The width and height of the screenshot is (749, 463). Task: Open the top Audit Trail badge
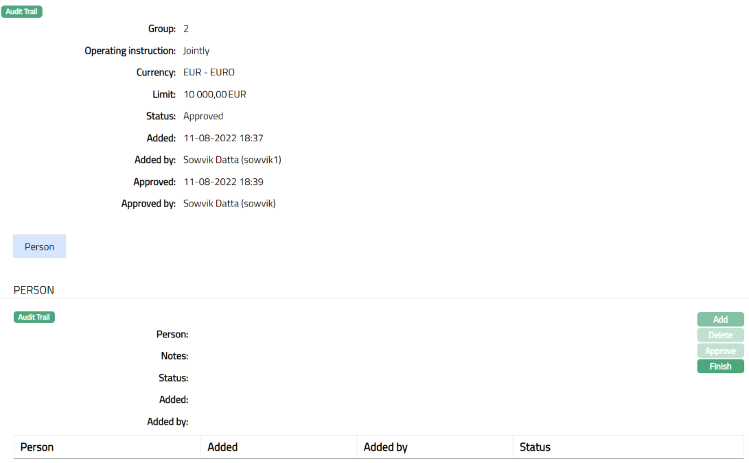pos(22,12)
